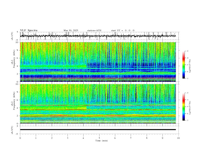Click the "6" tick on ch.2 frequency axis

tap(18, 100)
